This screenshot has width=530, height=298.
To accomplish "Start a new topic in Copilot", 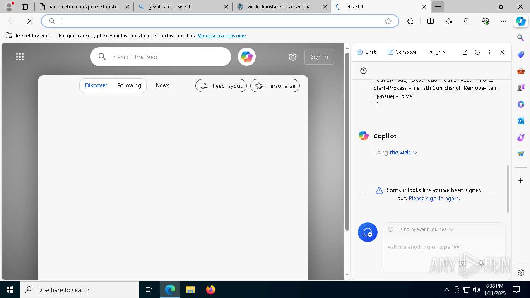I will click(x=368, y=233).
